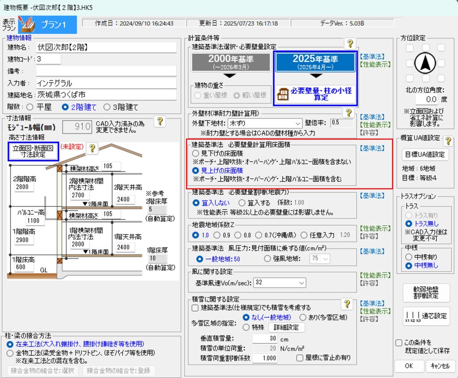Focus the empty 備考 field
458x378 pixels.
pos(106,71)
